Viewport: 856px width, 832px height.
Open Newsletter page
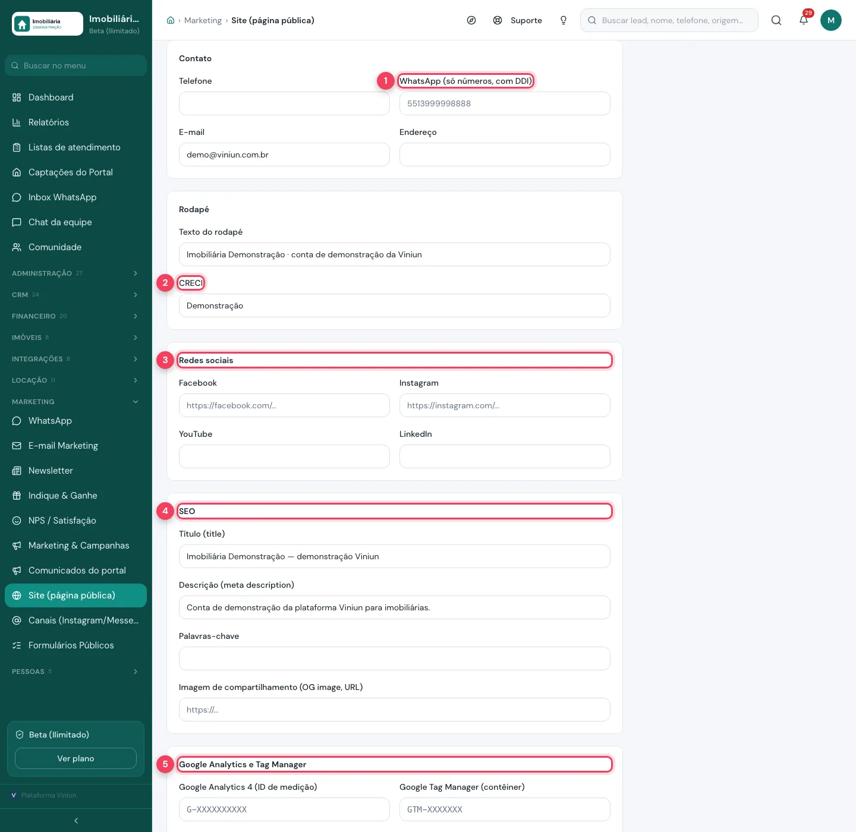coord(75,471)
